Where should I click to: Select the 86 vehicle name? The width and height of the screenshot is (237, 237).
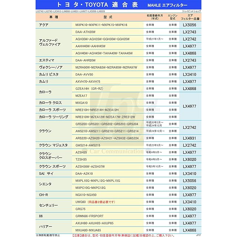pyautogui.click(x=41, y=216)
